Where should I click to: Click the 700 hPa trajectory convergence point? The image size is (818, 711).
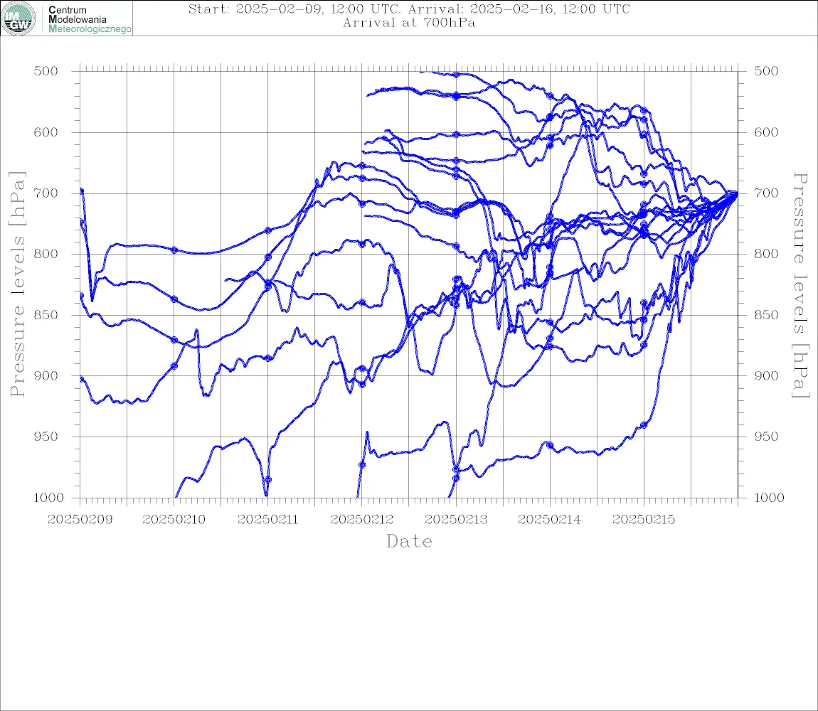click(736, 193)
